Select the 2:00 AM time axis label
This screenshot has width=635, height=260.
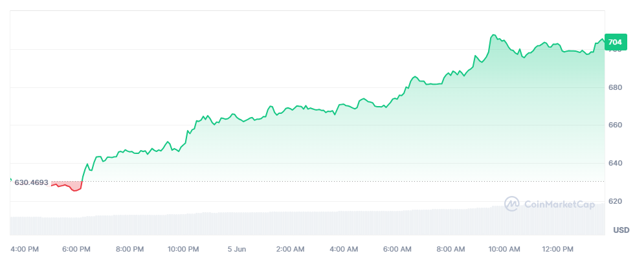290,249
